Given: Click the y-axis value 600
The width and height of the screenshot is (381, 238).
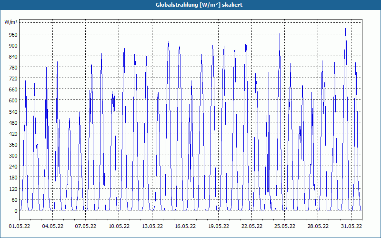Looking at the screenshot, I should 13,100.
